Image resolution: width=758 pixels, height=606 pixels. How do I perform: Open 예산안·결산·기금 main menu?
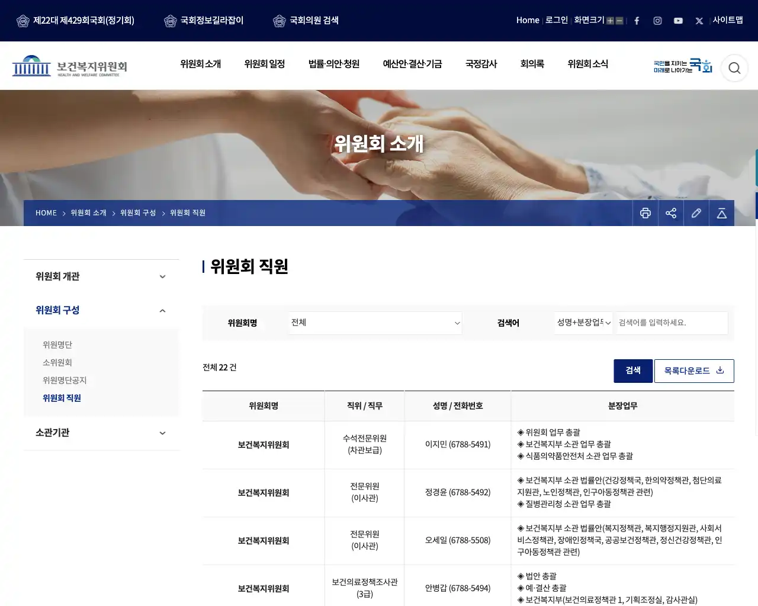click(x=412, y=64)
